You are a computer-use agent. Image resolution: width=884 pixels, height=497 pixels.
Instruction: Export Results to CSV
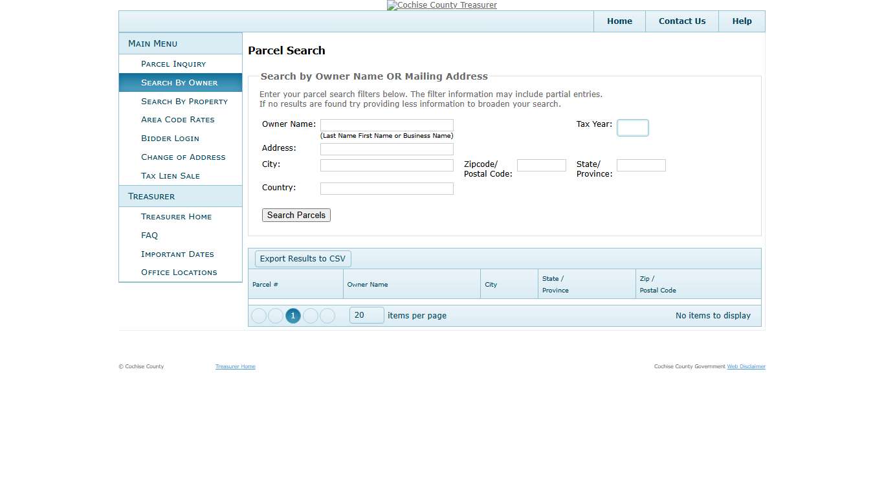tap(302, 258)
